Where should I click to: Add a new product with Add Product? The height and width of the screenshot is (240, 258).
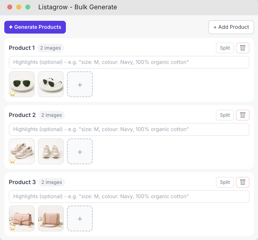click(x=231, y=27)
